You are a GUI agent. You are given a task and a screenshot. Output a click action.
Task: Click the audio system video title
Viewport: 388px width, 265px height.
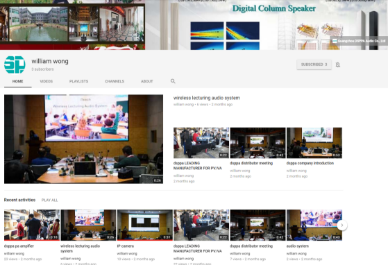[298, 246]
